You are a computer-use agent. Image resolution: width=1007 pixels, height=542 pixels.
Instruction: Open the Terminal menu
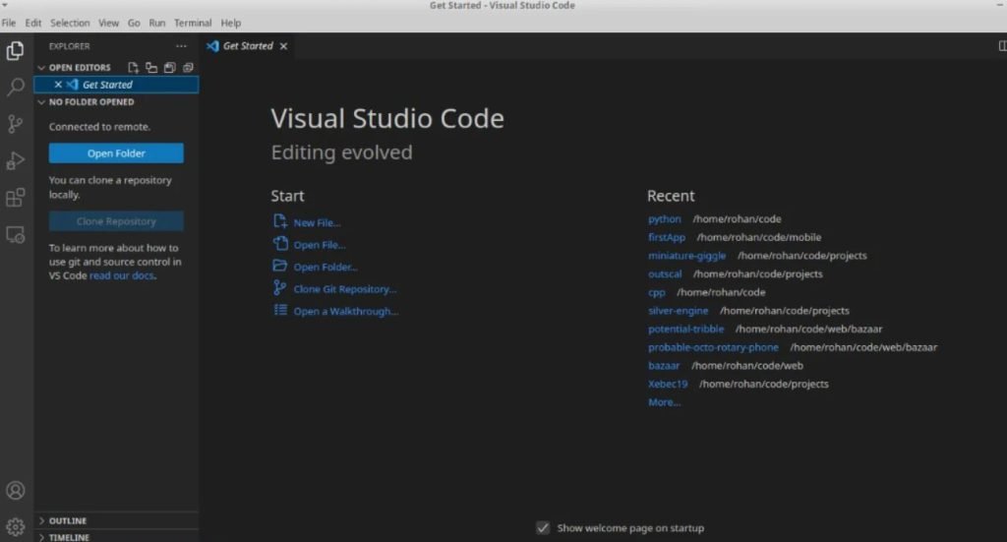click(x=193, y=23)
